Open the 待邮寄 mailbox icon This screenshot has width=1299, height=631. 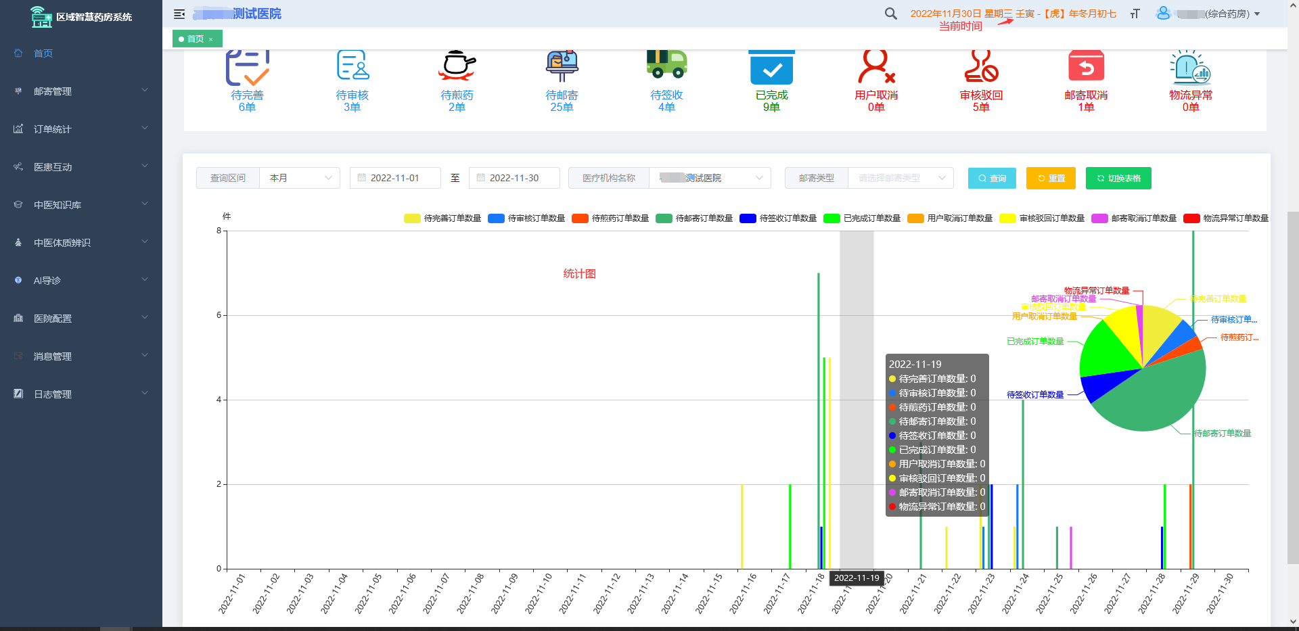click(562, 66)
